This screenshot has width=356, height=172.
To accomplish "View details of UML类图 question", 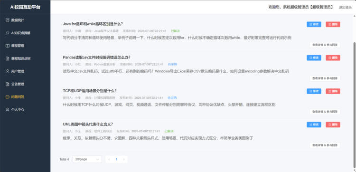I will click(x=325, y=145).
